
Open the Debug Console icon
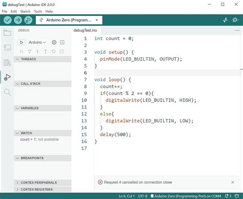(x=62, y=42)
